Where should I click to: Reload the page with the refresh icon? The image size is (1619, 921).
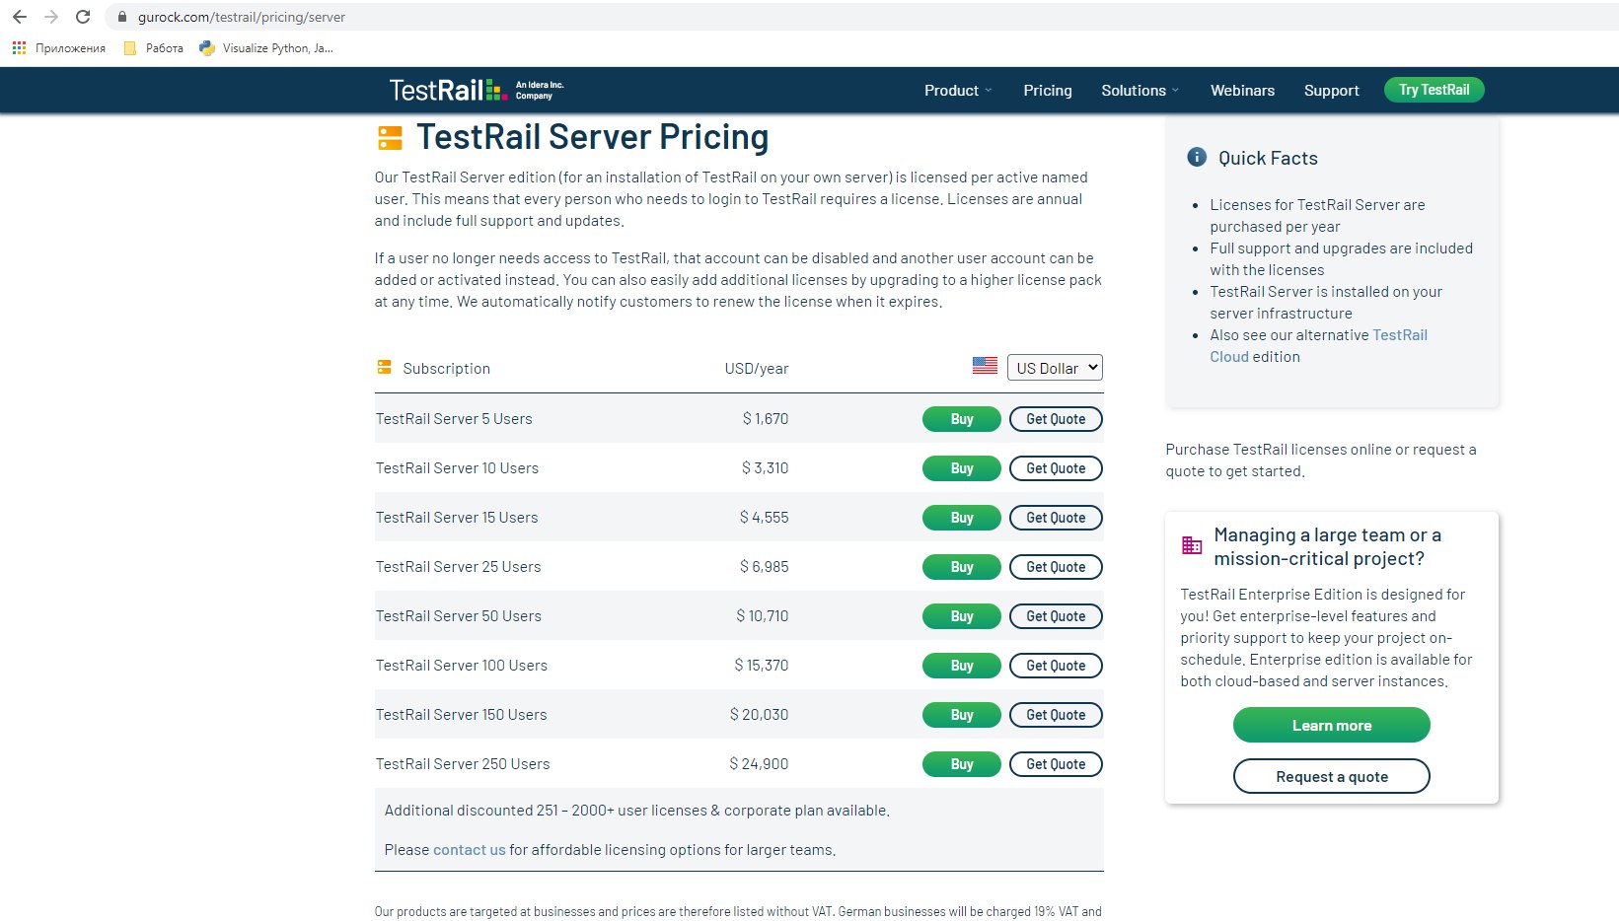[83, 17]
